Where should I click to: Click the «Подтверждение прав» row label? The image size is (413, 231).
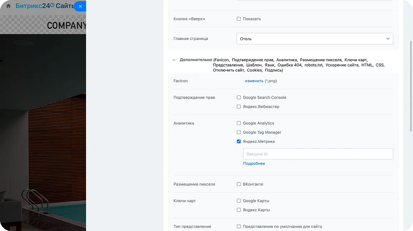click(x=194, y=97)
